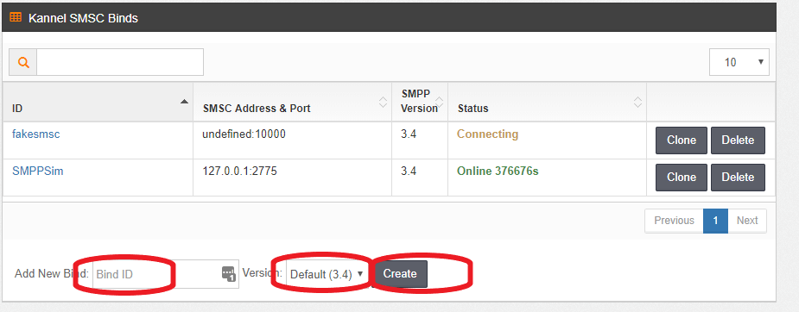Focus the search text box
This screenshot has height=312, width=799.
(120, 62)
